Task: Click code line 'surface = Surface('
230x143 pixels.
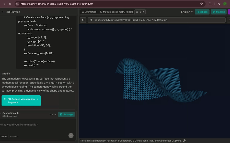Action: pos(35,25)
